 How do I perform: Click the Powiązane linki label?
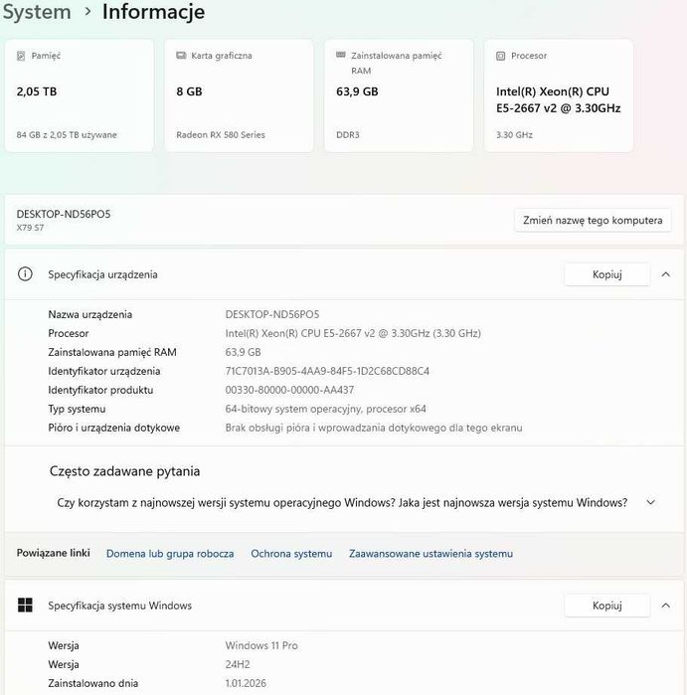(x=53, y=553)
